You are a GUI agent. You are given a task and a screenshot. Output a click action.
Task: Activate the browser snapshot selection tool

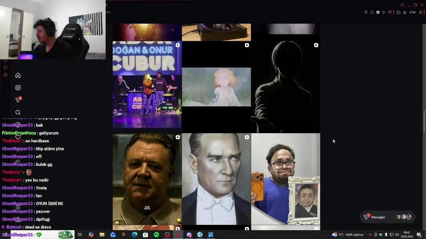pyautogui.click(x=372, y=12)
